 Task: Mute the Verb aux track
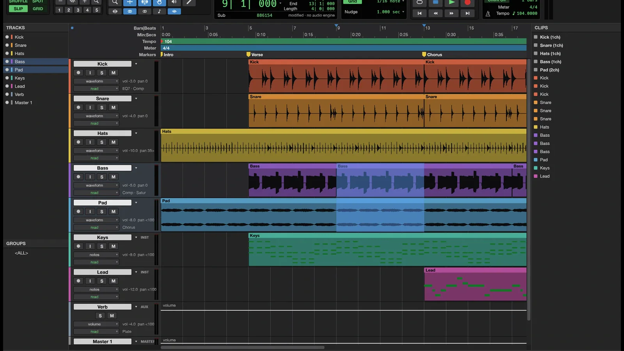click(112, 316)
